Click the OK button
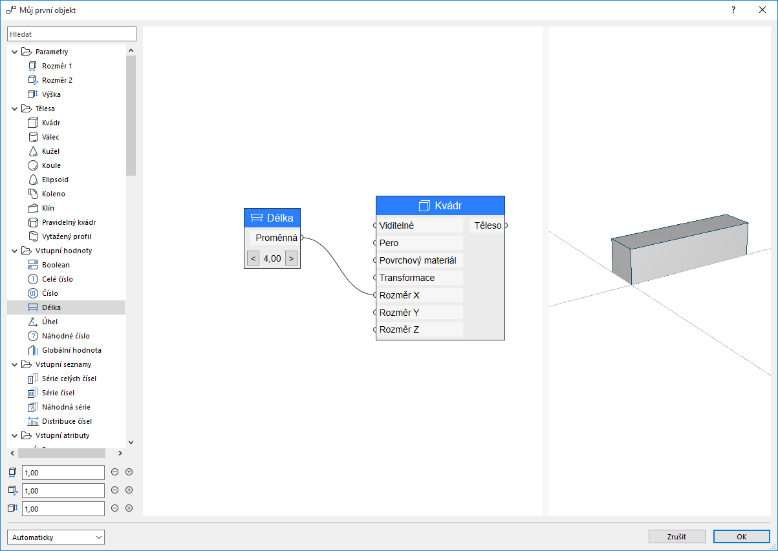Viewport: 778px width, 551px height. (x=741, y=537)
